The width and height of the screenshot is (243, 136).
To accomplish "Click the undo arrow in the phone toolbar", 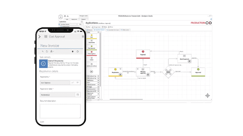I will (43, 51).
